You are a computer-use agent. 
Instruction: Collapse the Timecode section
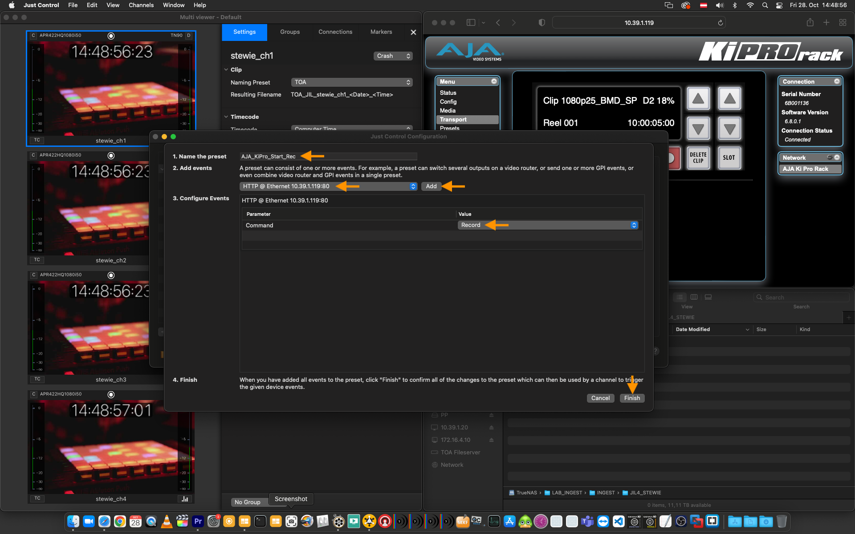click(x=226, y=117)
